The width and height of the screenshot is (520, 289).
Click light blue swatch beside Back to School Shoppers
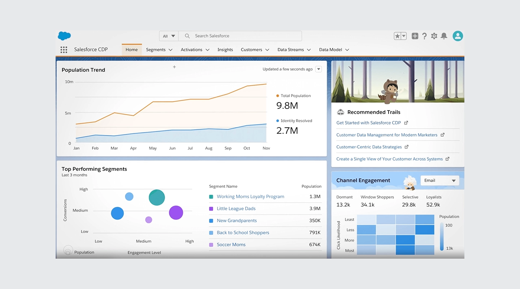point(211,233)
